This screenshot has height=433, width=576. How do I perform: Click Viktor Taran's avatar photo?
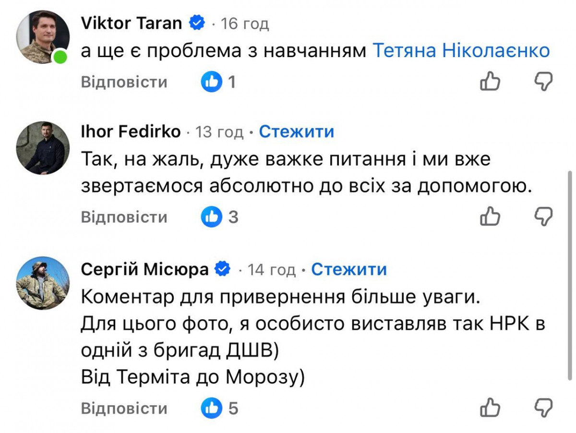point(43,37)
